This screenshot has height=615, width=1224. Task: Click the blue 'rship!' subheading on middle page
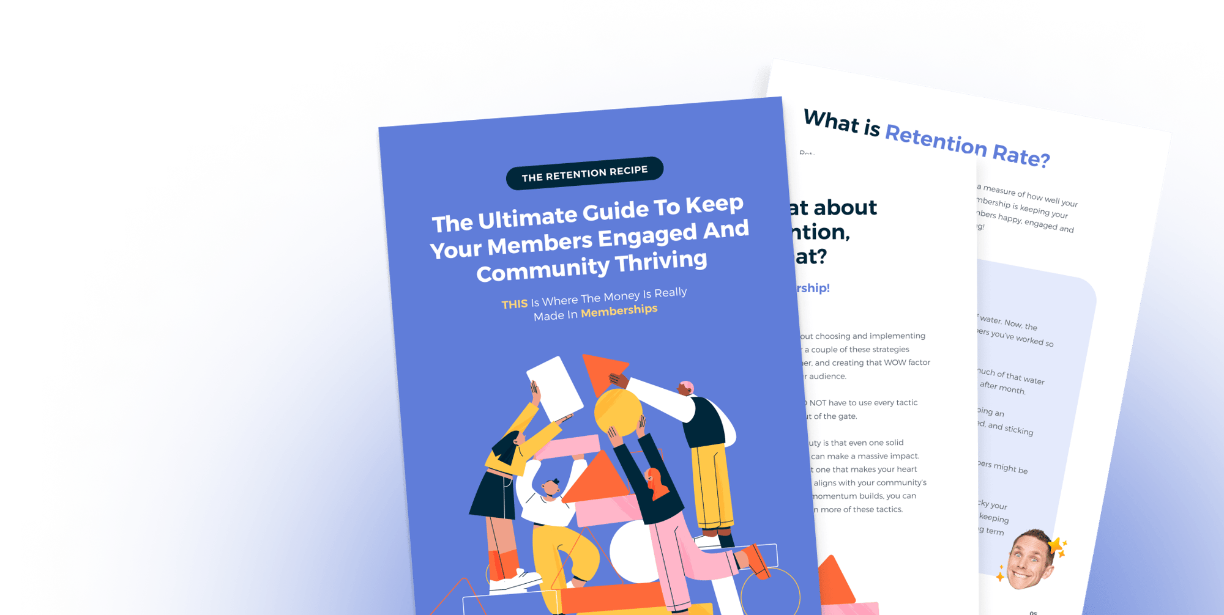pyautogui.click(x=813, y=288)
